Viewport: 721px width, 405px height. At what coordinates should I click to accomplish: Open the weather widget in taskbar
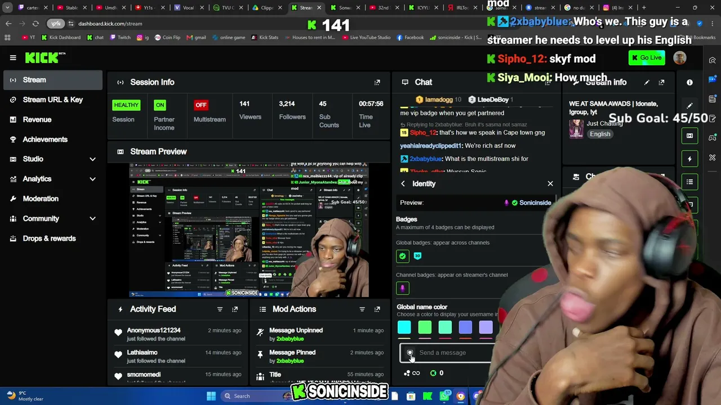(x=25, y=396)
